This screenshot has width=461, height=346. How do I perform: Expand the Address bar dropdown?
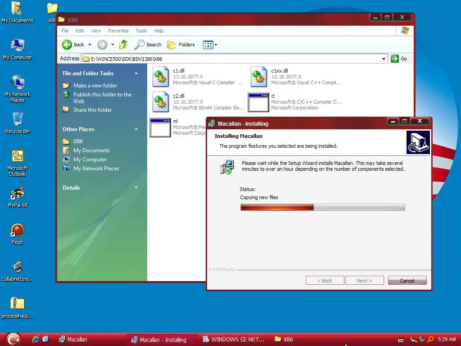point(384,59)
